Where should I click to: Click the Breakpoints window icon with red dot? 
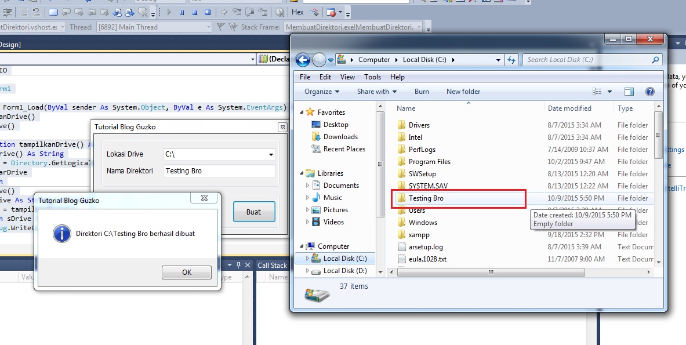(331, 12)
